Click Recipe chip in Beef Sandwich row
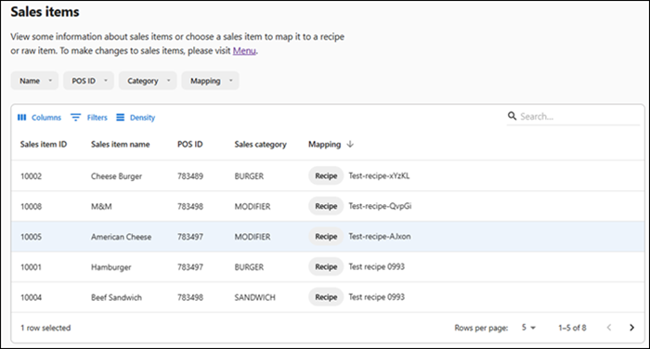The height and width of the screenshot is (349, 650). point(326,297)
